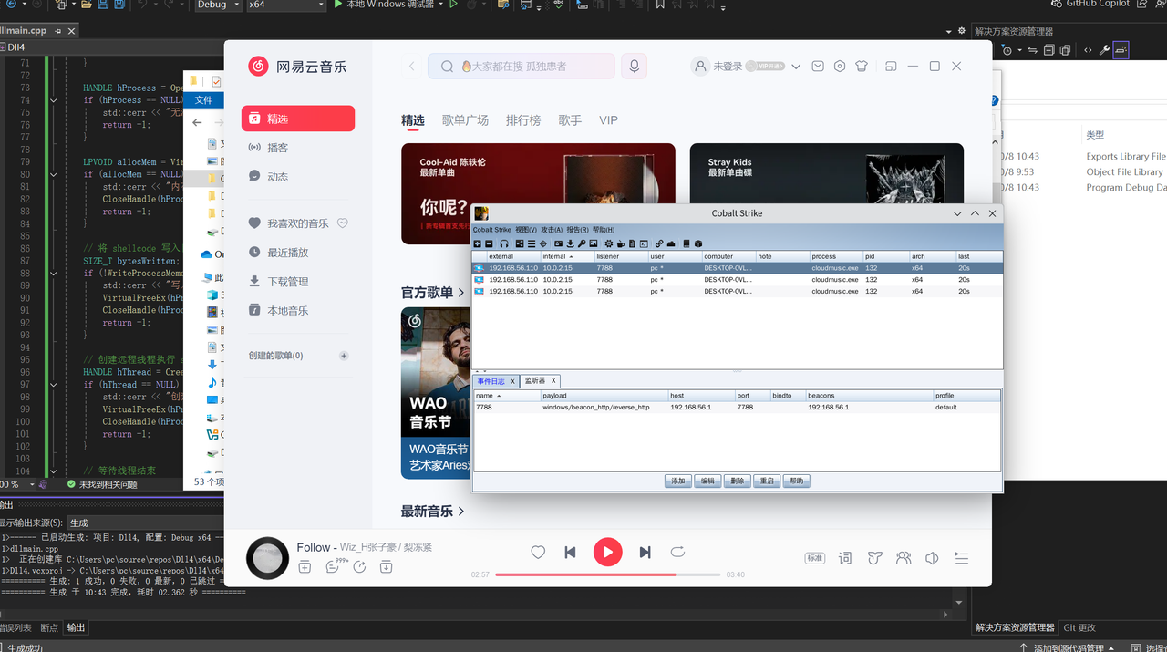
Task: Toggle the repeat loop mode icon
Action: [677, 552]
